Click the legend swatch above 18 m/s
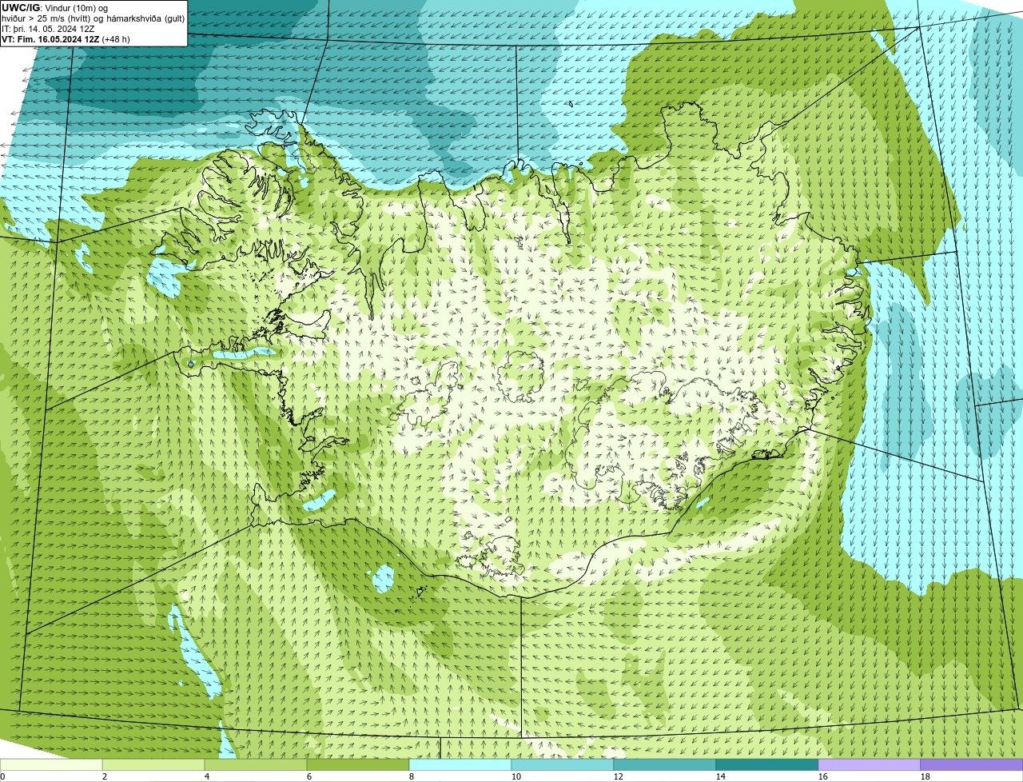This screenshot has width=1023, height=782. 972,764
